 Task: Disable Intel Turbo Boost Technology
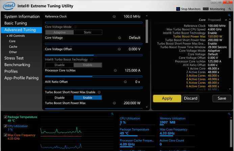tap(59, 65)
